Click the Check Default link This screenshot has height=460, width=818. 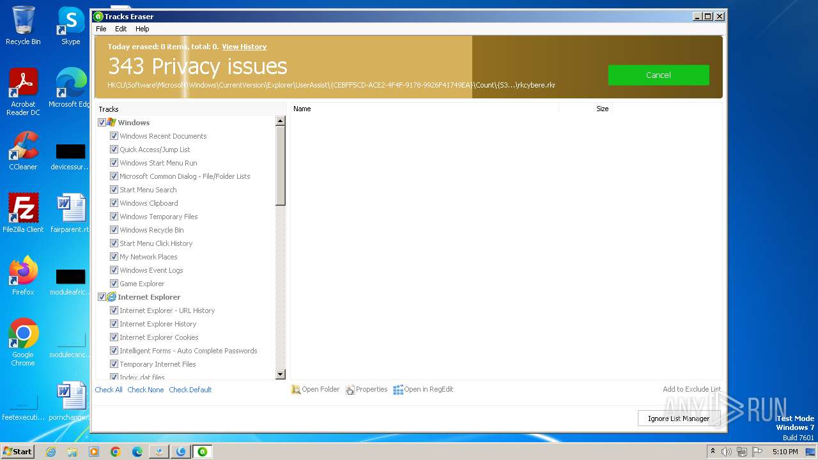pos(190,390)
